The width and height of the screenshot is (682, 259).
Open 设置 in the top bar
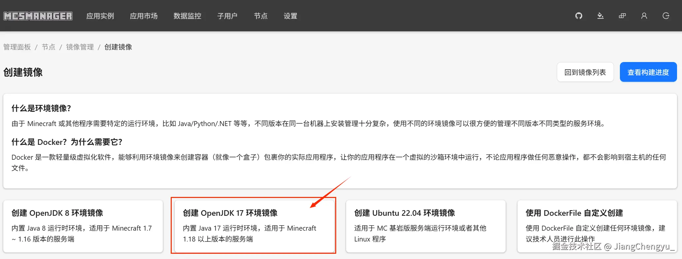290,16
